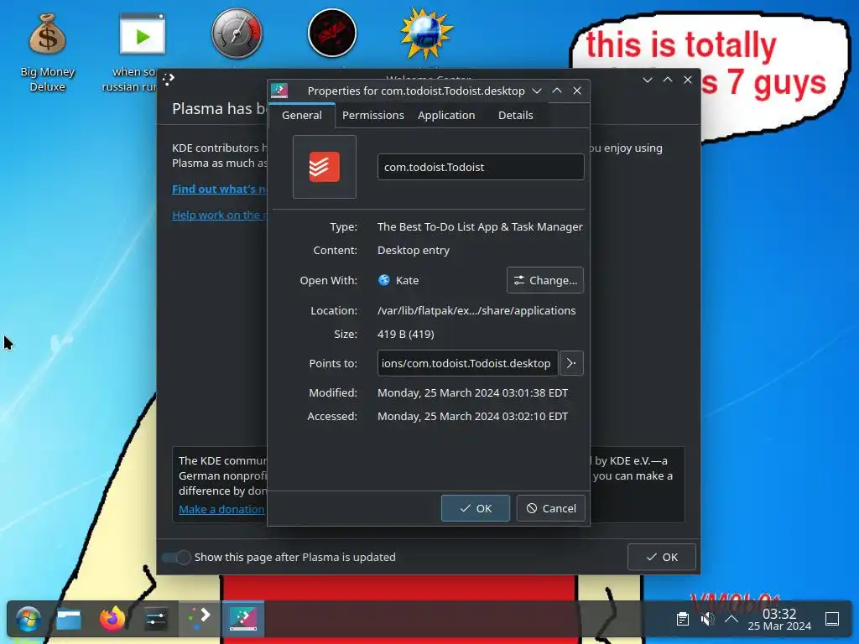The height and width of the screenshot is (644, 859).
Task: Click the com.todoist.Todoist filename field
Action: tap(481, 167)
